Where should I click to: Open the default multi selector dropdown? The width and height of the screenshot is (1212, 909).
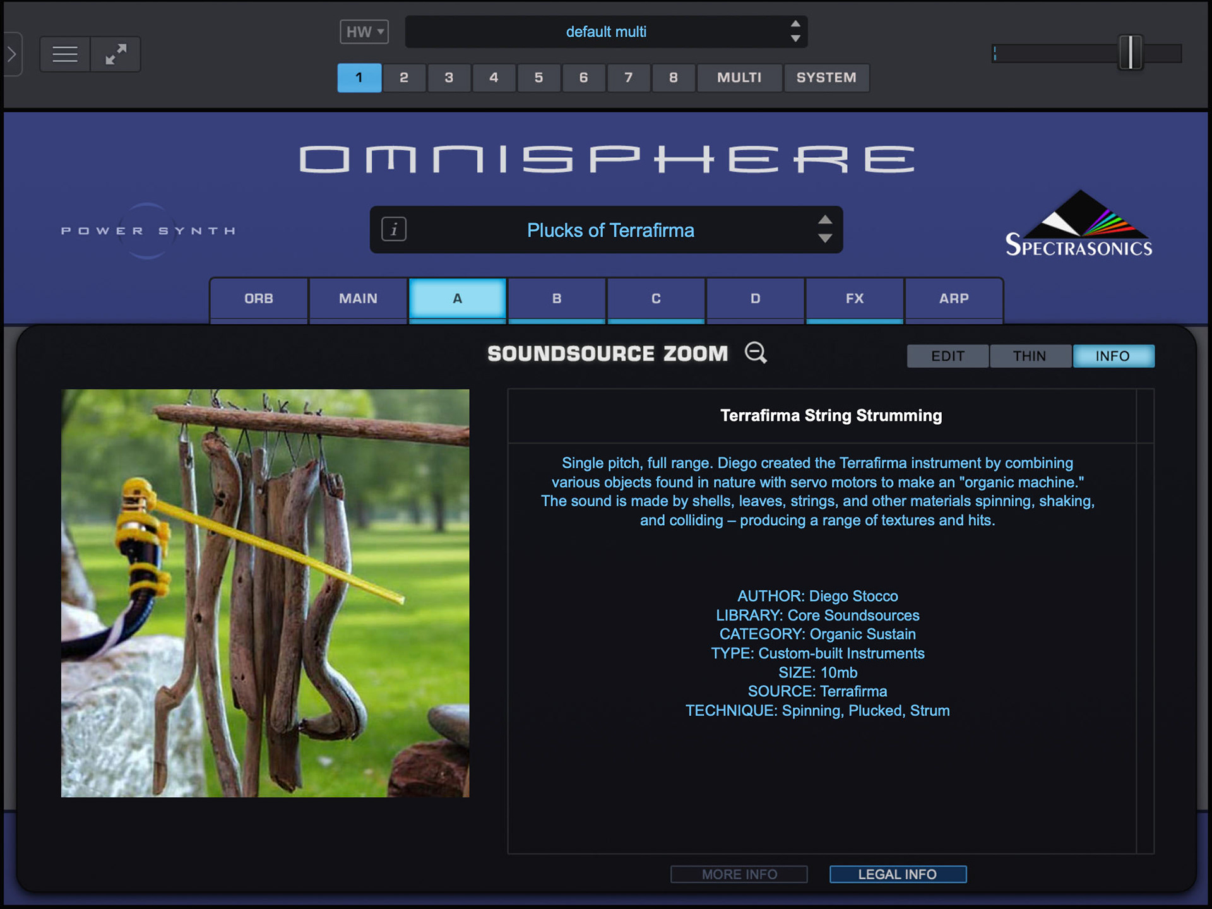click(x=605, y=32)
